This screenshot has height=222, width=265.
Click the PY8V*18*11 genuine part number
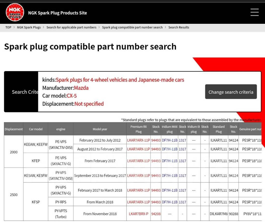click(x=253, y=214)
